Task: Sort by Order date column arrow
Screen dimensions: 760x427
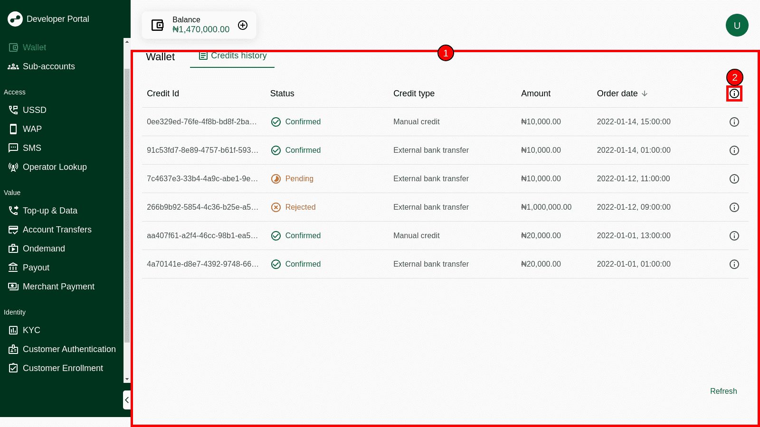Action: pos(645,93)
